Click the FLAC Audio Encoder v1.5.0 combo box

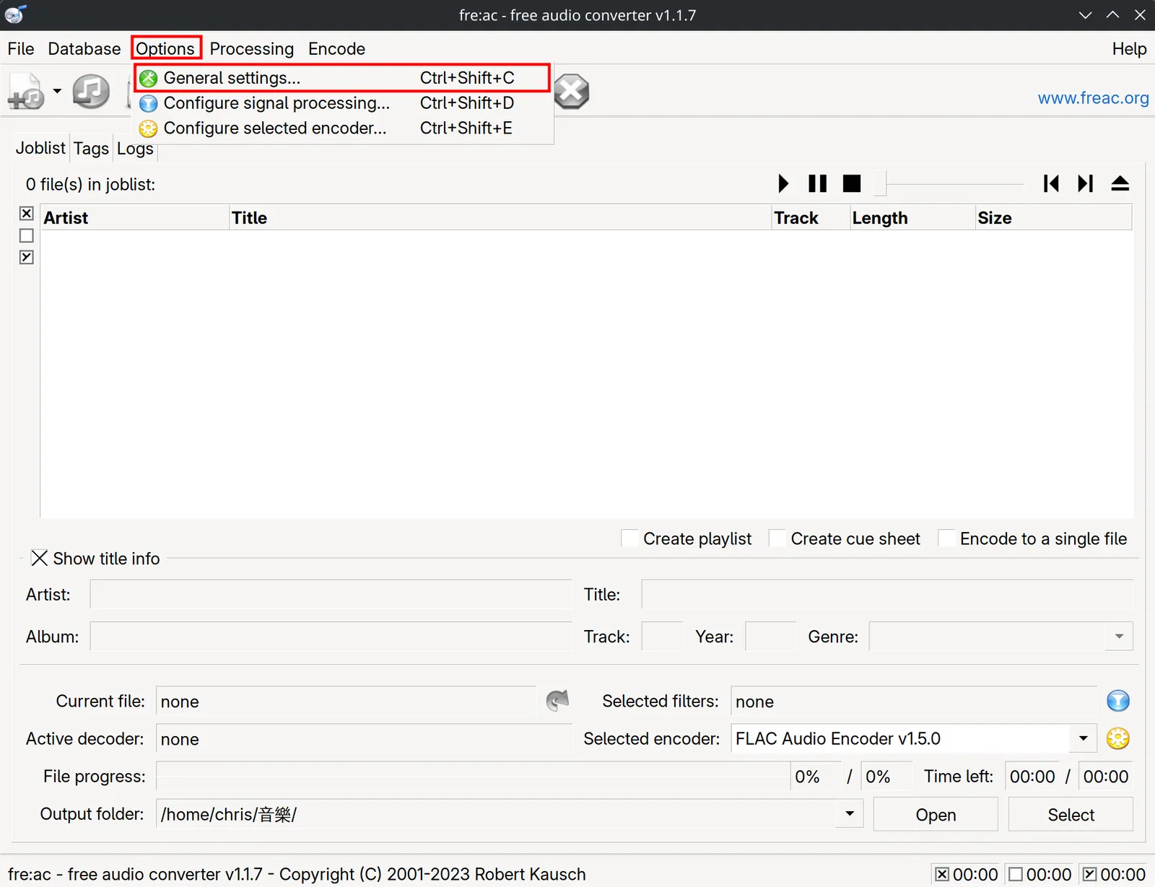913,738
